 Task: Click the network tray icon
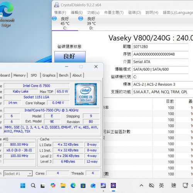(x=185, y=185)
